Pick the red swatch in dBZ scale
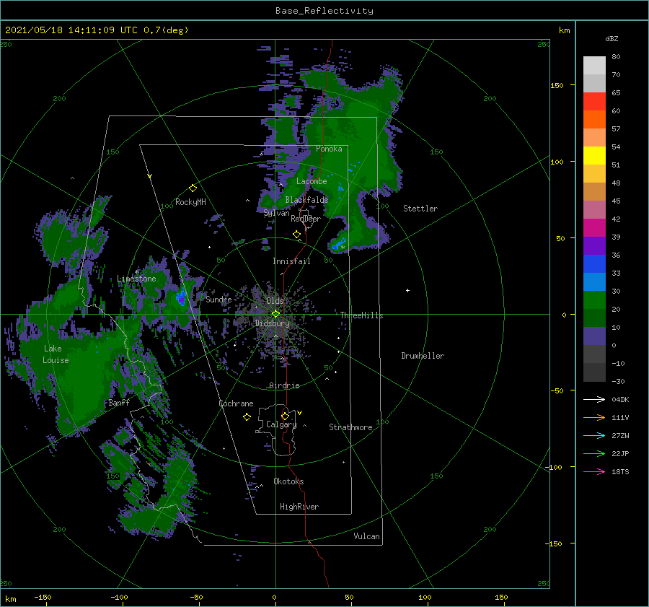The width and height of the screenshot is (649, 607). pos(594,102)
